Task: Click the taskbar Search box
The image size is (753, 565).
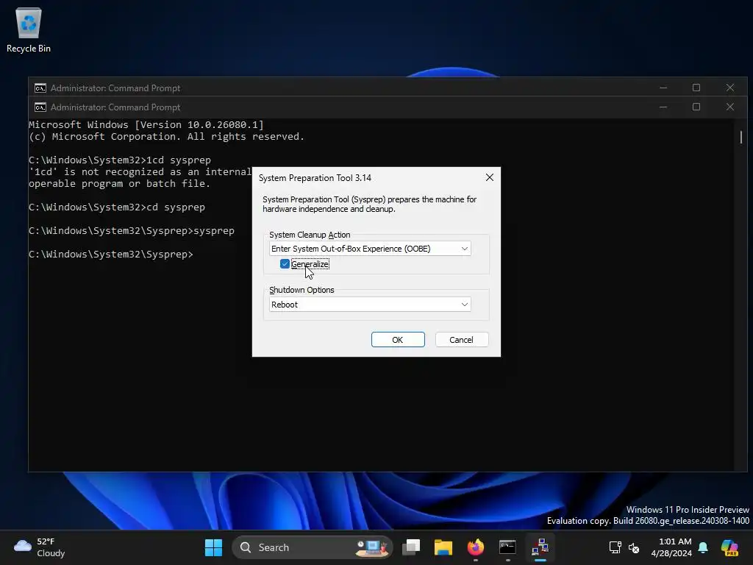Action: point(312,547)
